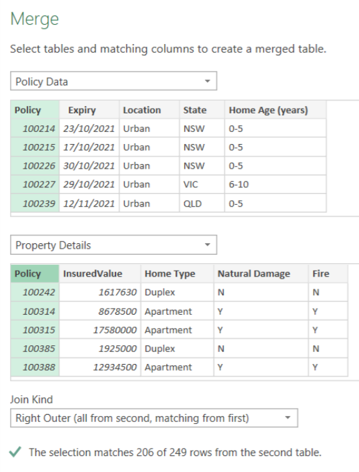359x472 pixels.
Task: Select the Natural Damage column header
Action: tap(261, 273)
